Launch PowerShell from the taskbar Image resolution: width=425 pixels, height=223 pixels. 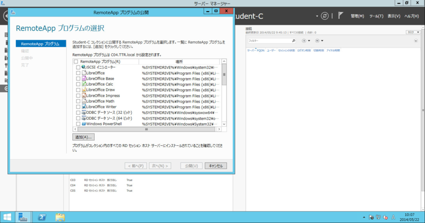tap(42, 217)
